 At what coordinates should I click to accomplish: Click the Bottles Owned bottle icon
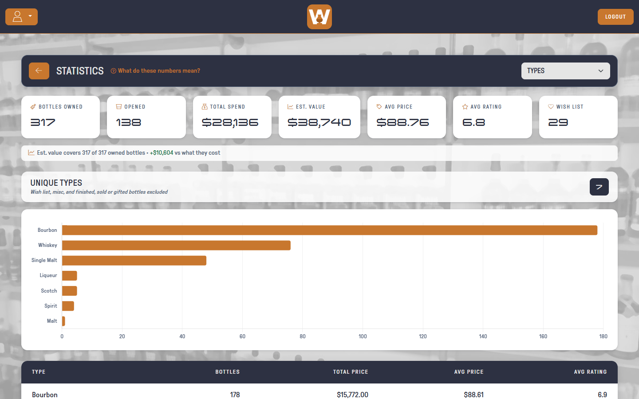(33, 107)
